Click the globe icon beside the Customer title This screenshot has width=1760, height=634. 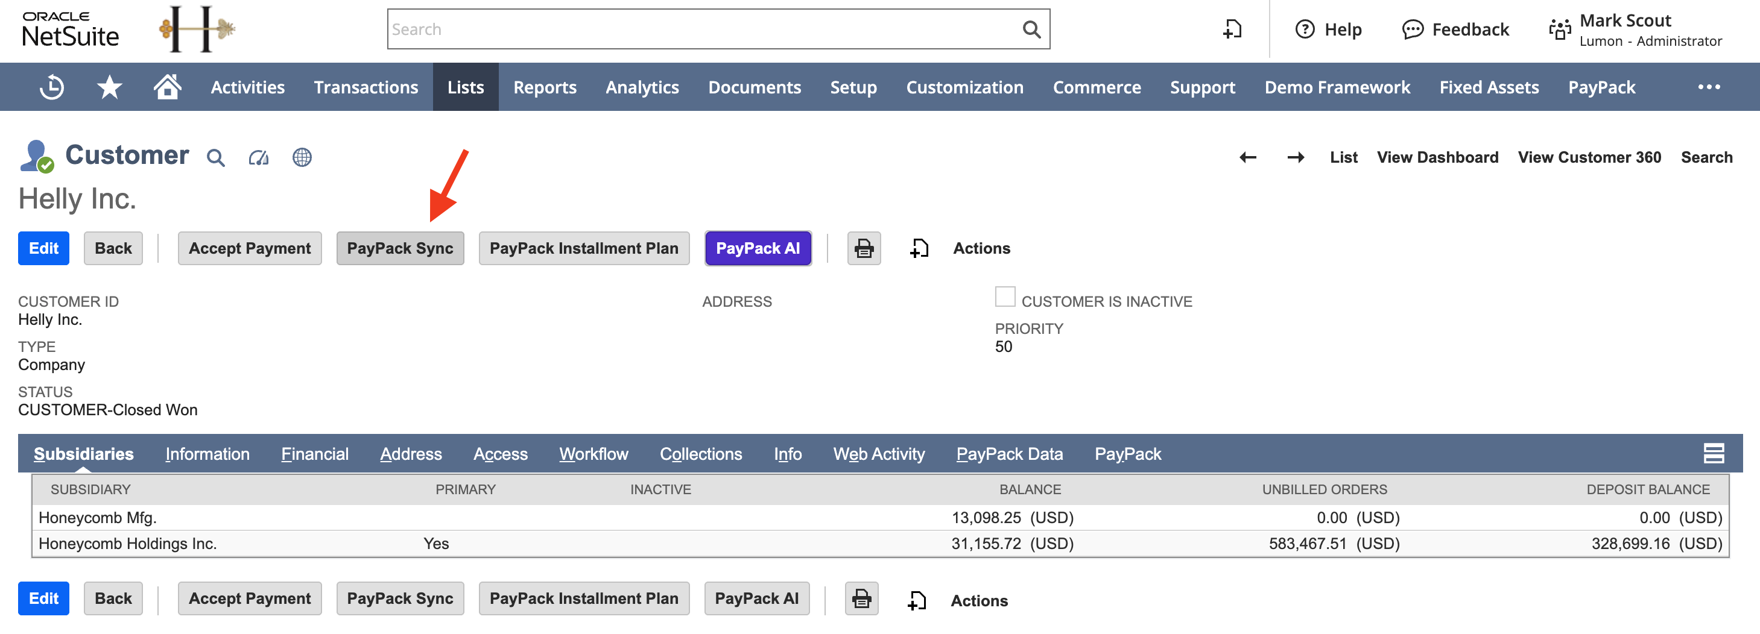[x=302, y=158]
